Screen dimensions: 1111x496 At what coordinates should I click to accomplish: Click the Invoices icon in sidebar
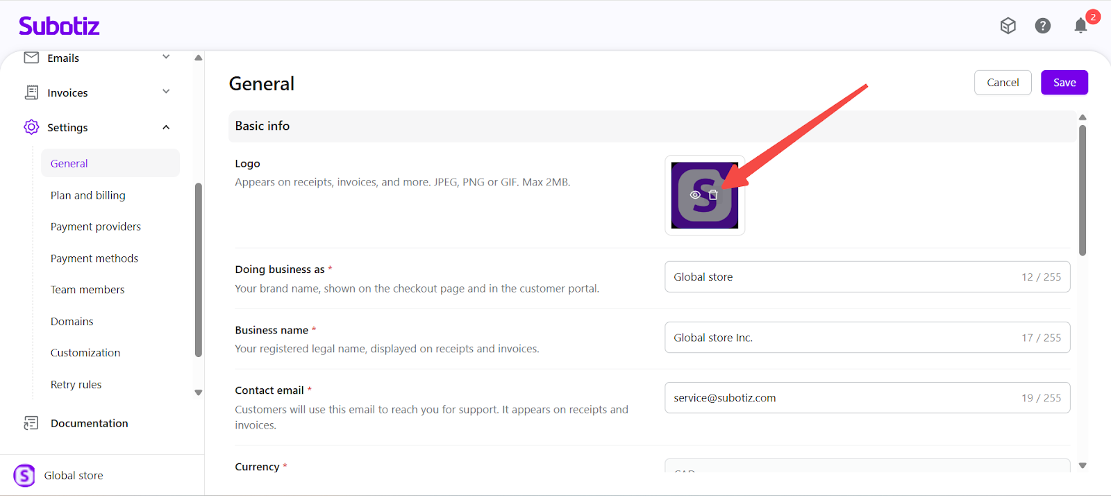tap(31, 92)
